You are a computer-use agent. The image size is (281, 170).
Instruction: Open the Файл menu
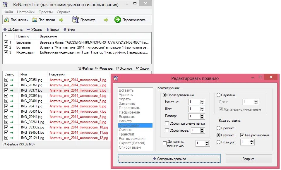tap(8, 12)
